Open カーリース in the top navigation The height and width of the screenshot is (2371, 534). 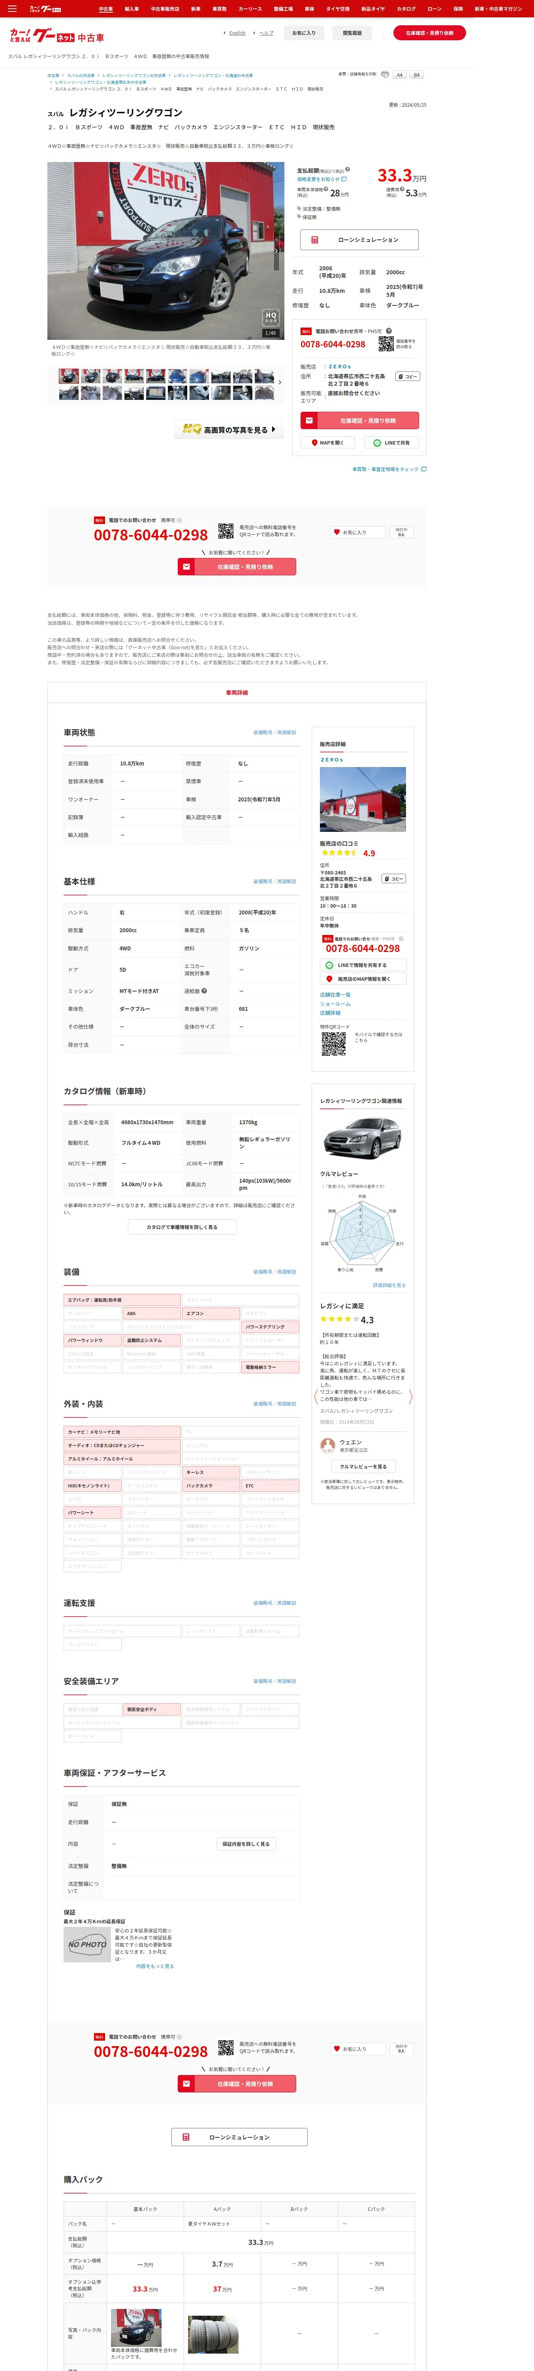[250, 8]
